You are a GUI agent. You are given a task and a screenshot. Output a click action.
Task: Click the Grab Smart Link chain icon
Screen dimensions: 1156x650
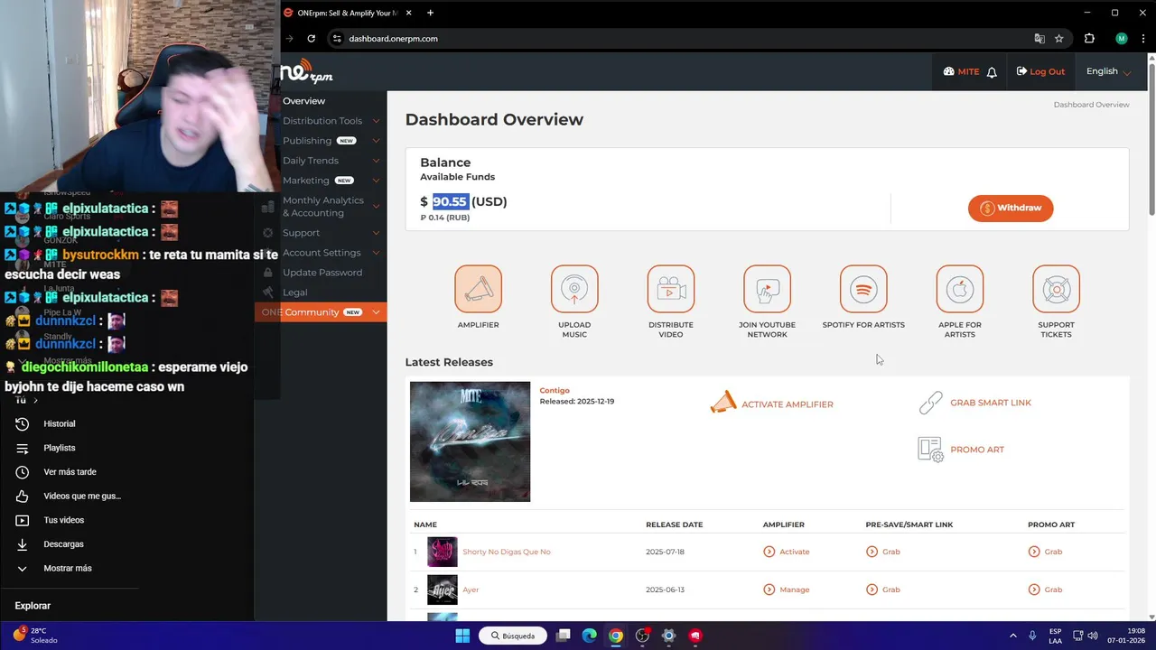[930, 403]
